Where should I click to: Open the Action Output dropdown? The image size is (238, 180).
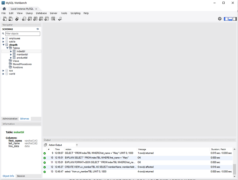pyautogui.click(x=77, y=145)
